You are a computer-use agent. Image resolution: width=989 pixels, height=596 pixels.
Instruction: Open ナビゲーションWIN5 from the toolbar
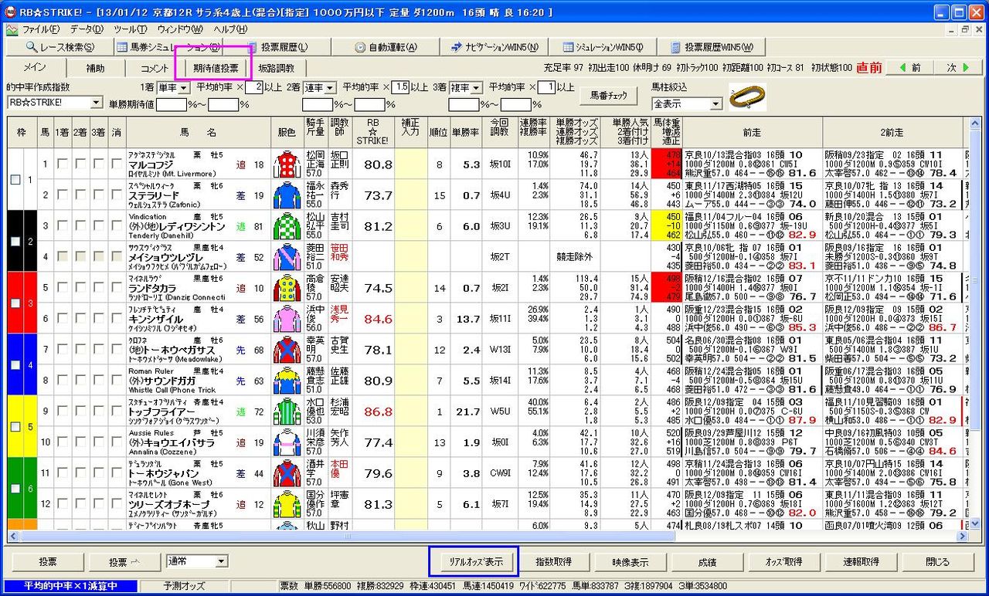496,47
